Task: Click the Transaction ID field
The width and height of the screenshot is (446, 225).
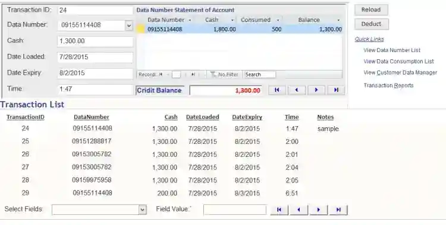Action: pyautogui.click(x=95, y=11)
